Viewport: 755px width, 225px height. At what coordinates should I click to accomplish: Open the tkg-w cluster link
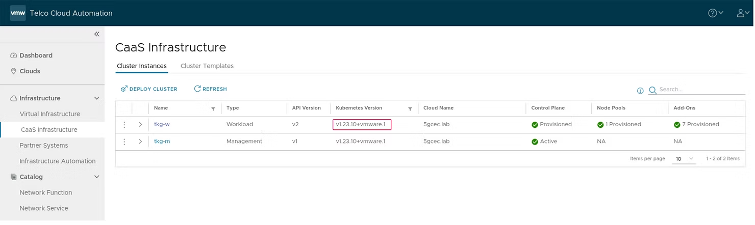162,125
